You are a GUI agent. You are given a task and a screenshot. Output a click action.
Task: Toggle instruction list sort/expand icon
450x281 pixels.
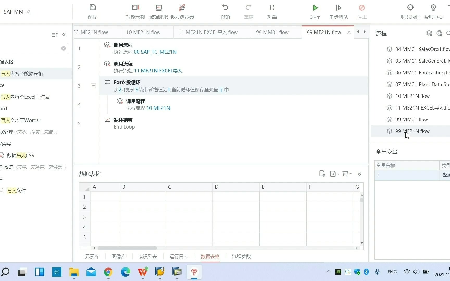[x=54, y=35]
